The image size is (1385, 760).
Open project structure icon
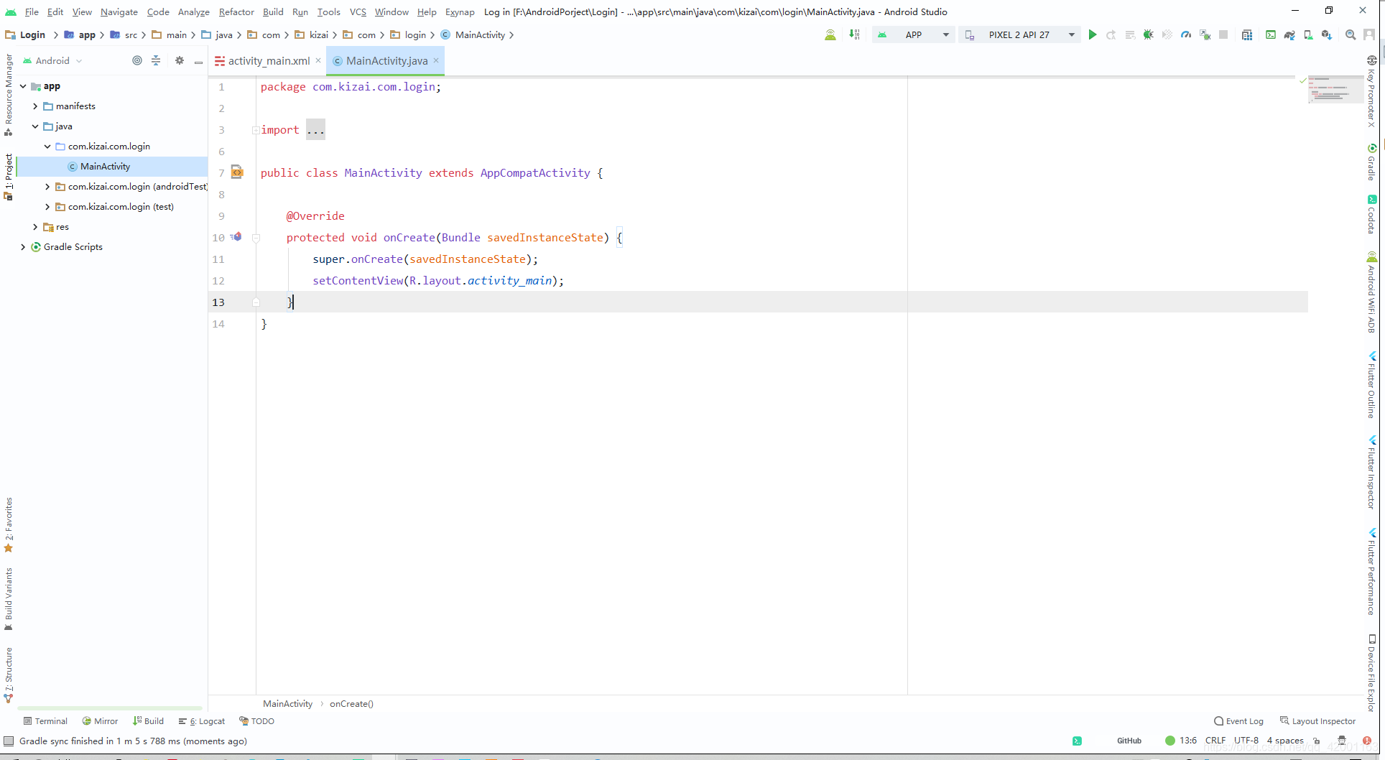click(1247, 34)
